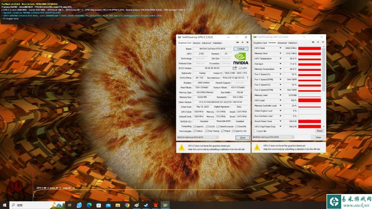Viewport: 372px width, 209px height.
Task: Switch to FurMark via its taskbar icon
Action: click(156, 205)
